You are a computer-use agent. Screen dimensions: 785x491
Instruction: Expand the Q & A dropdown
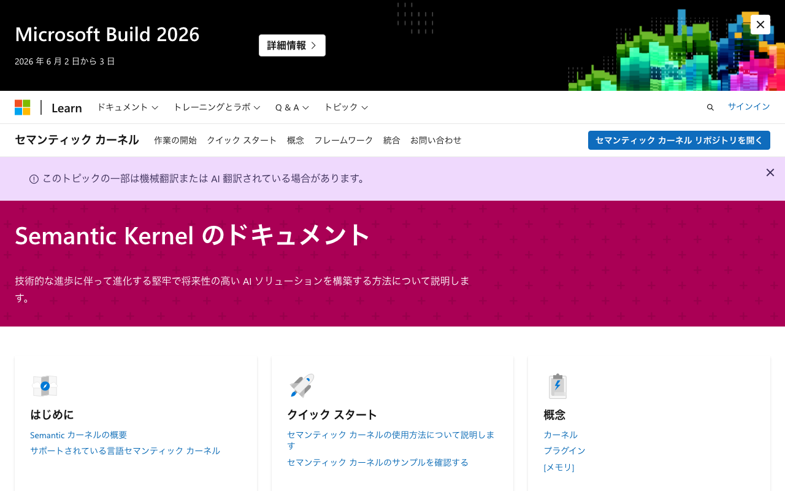point(292,107)
